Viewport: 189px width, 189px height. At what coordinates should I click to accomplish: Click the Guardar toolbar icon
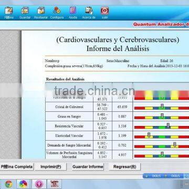(25, 10)
